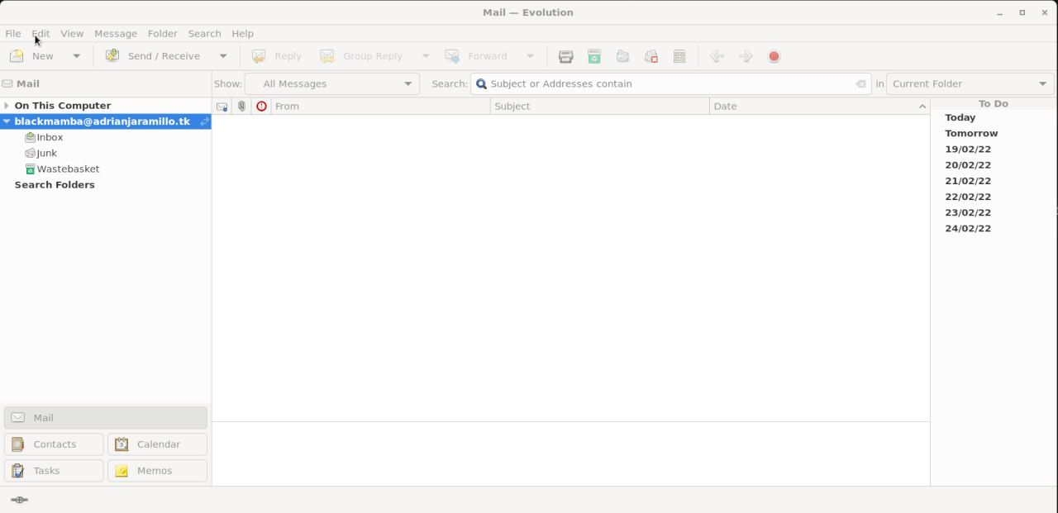Image resolution: width=1058 pixels, height=513 pixels.
Task: Open the Send / Receive dropdown arrow
Action: click(223, 56)
